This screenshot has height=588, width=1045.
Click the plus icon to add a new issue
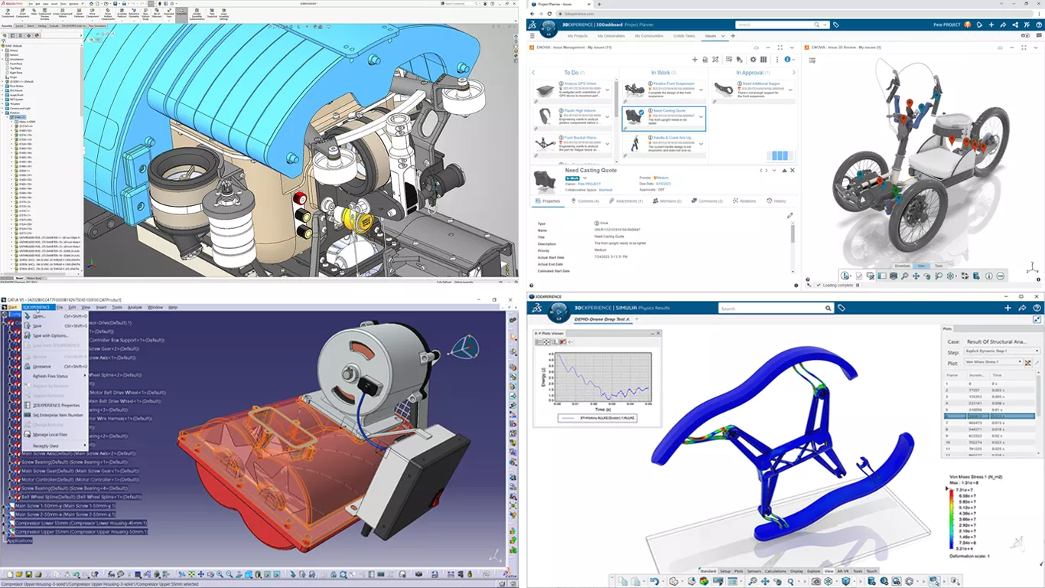tap(695, 59)
